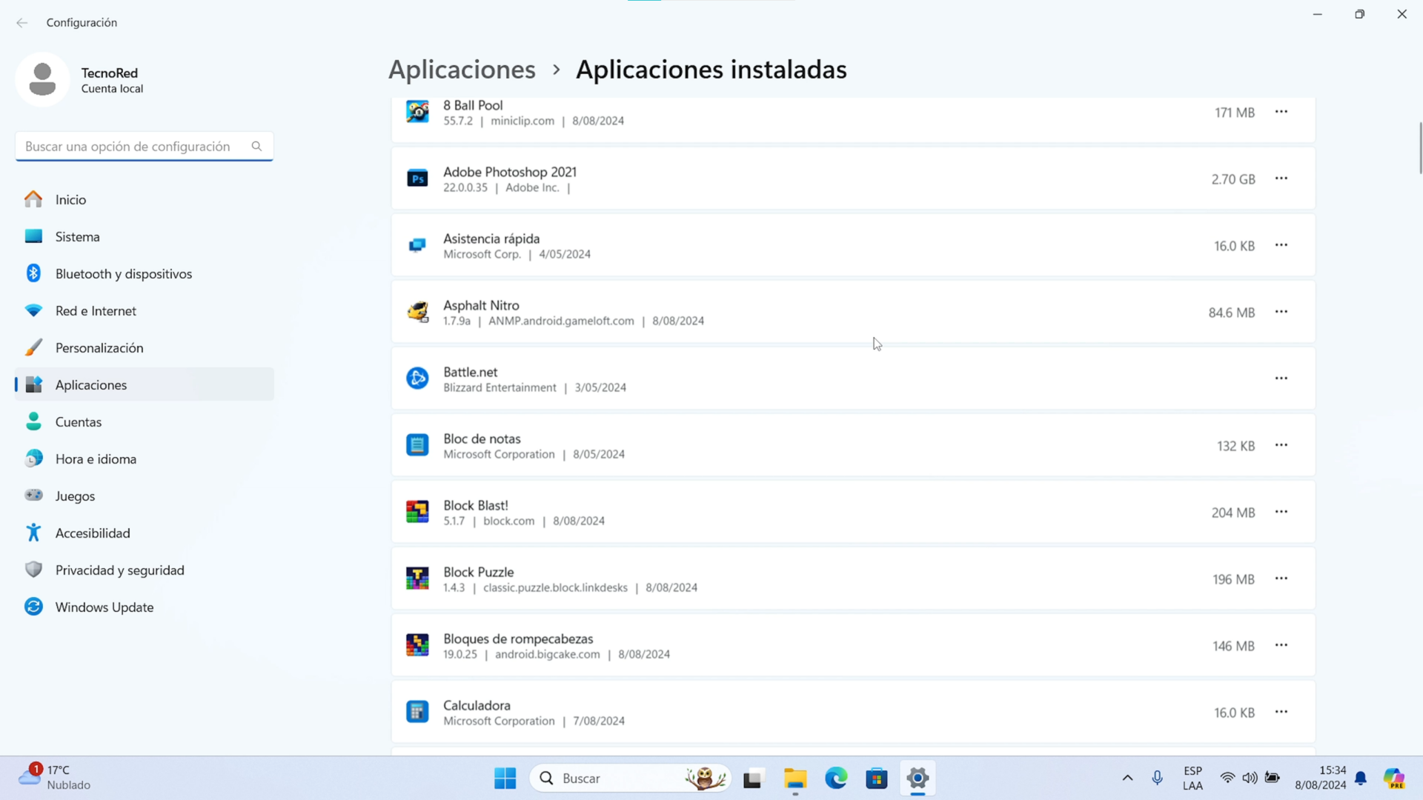The height and width of the screenshot is (800, 1423).
Task: Open more options for 8 Ball Pool
Action: (1281, 112)
